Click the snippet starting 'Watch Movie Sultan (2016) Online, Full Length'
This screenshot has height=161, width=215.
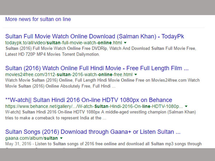102,83
